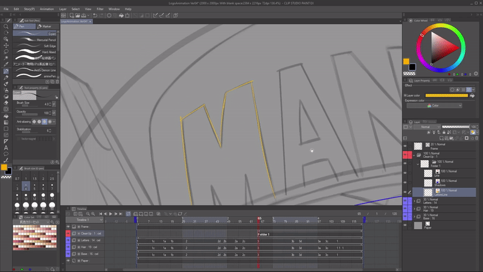
Task: Choose the Soft Edge sub tool
Action: pos(35,46)
